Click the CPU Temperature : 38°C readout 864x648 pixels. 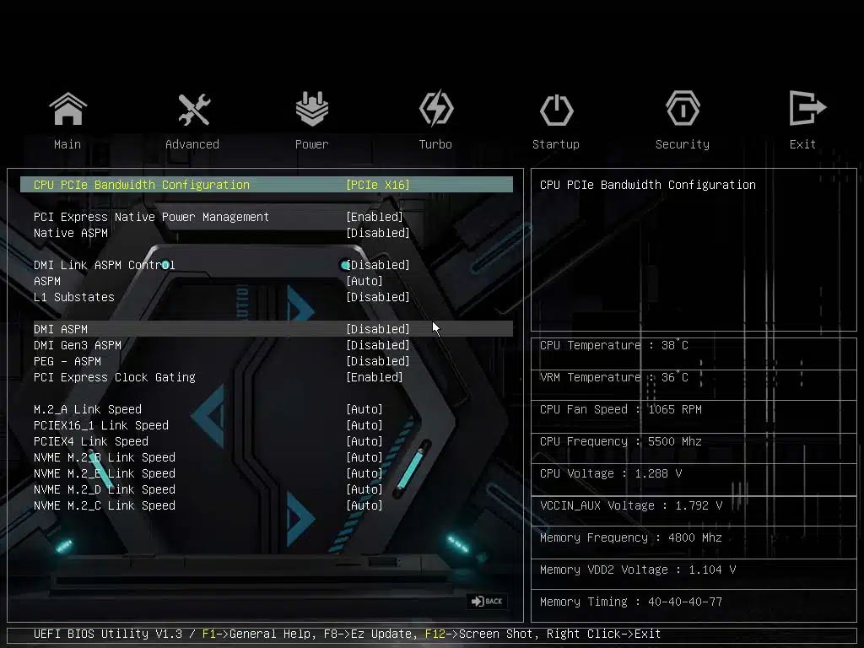pyautogui.click(x=614, y=345)
